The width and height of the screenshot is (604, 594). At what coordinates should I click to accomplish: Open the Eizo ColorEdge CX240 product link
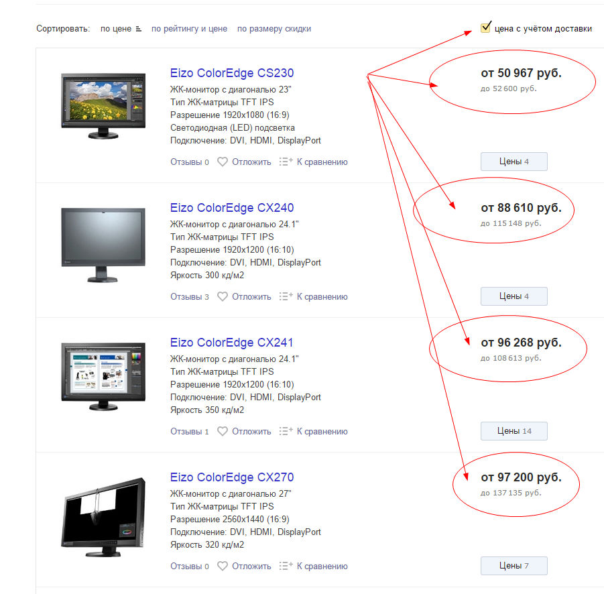coord(232,208)
